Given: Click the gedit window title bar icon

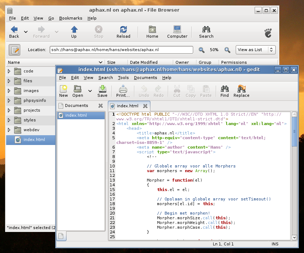Looking at the screenshot, I should point(60,70).
